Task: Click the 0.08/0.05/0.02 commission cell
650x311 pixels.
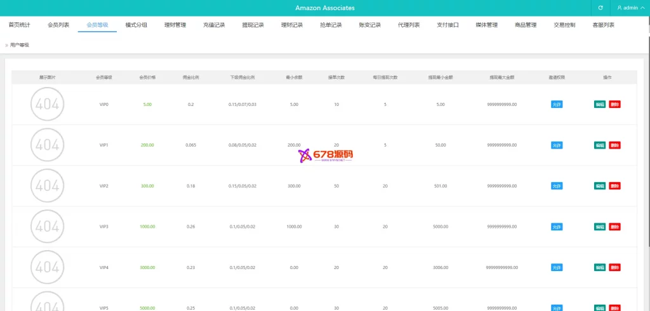Action: [x=242, y=145]
